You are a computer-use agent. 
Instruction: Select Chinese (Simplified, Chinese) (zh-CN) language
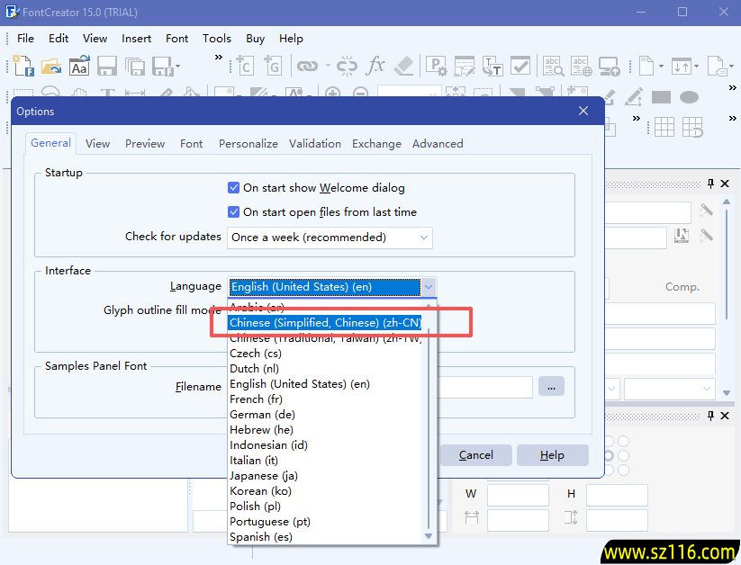coord(324,322)
